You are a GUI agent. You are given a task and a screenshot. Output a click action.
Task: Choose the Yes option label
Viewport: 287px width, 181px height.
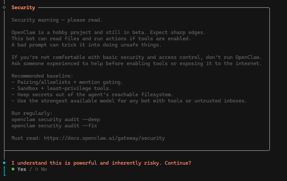22,169
